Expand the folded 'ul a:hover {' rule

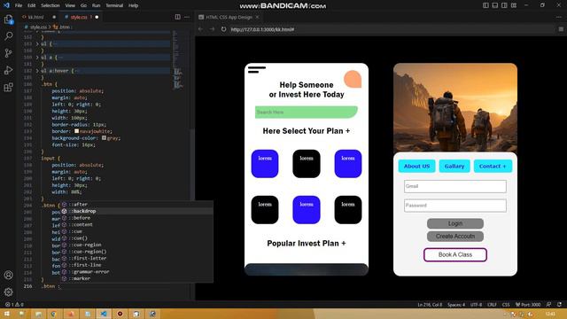click(37, 71)
